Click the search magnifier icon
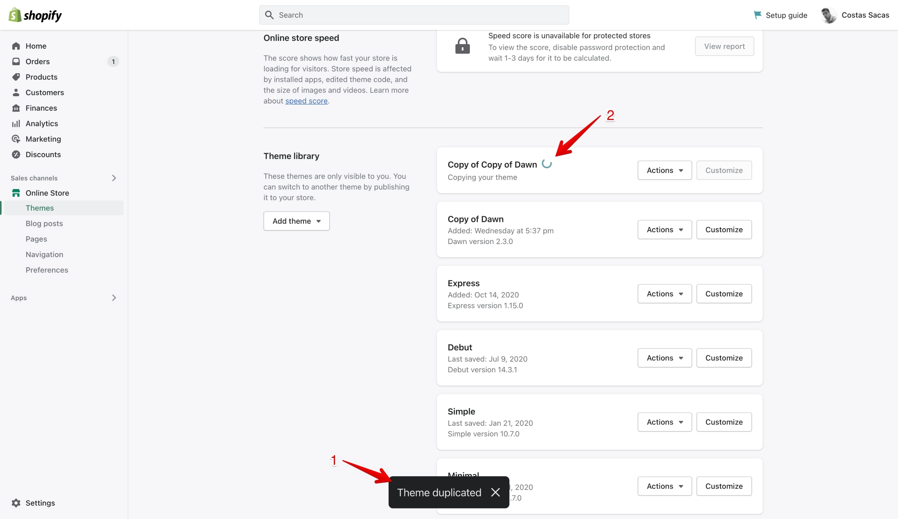 (x=269, y=15)
